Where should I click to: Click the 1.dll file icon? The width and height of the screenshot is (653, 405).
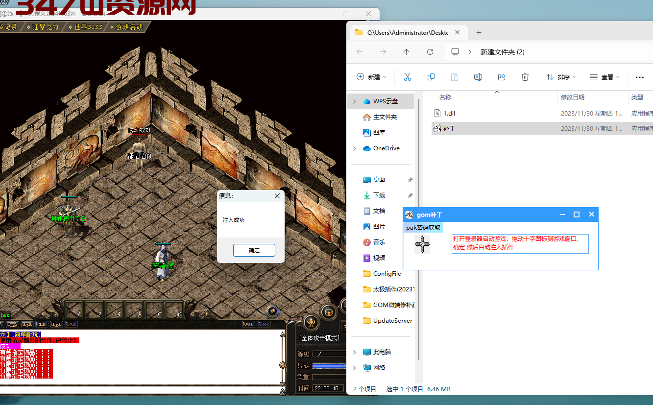(x=437, y=113)
